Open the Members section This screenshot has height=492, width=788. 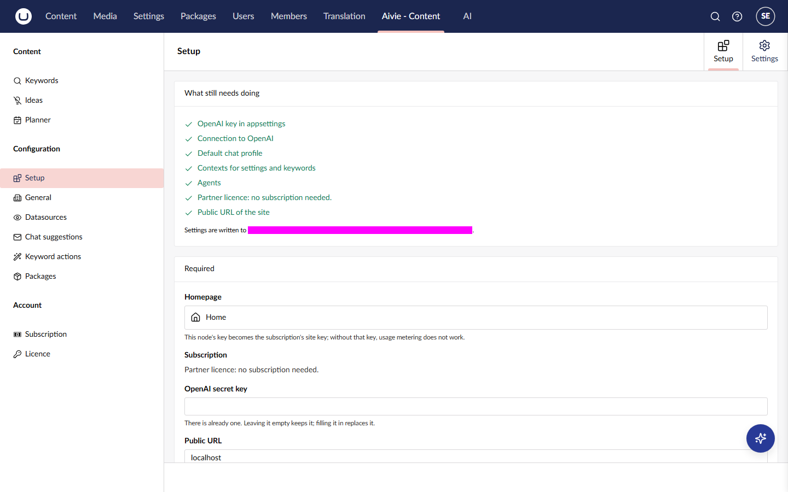click(x=289, y=16)
